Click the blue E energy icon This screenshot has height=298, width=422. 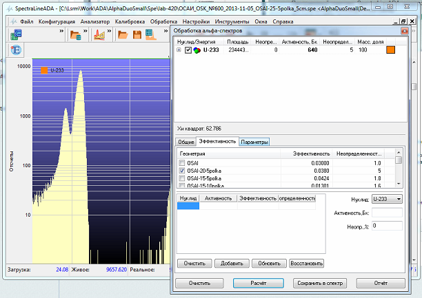coord(16,50)
